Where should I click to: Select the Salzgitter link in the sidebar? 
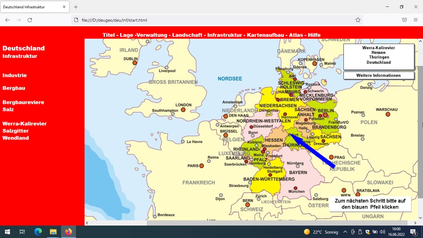tap(15, 131)
